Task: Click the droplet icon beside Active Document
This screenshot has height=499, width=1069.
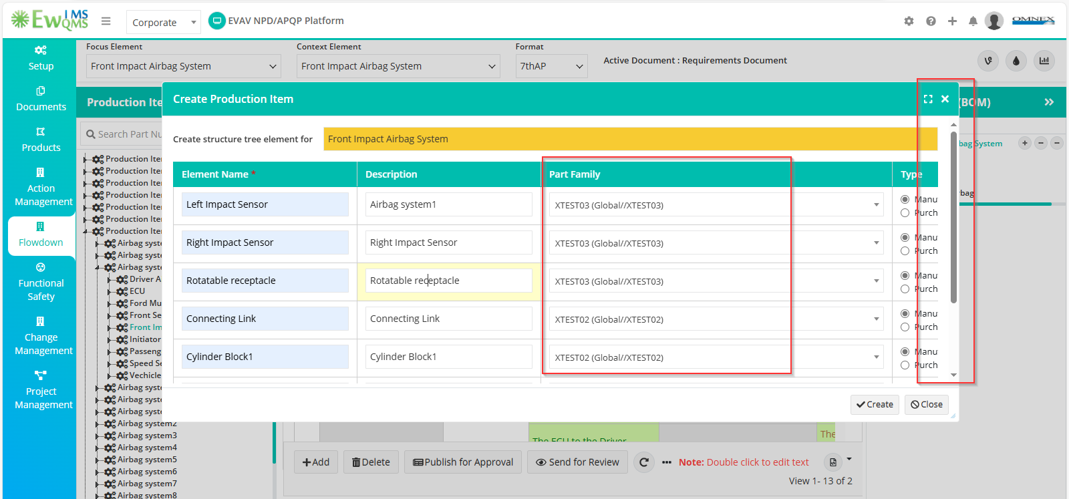Action: 1016,61
